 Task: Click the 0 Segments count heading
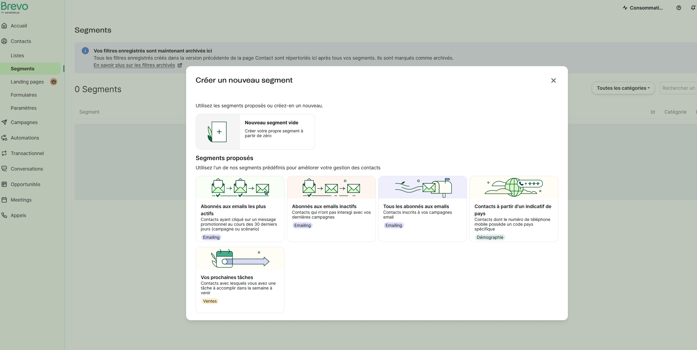pyautogui.click(x=98, y=89)
